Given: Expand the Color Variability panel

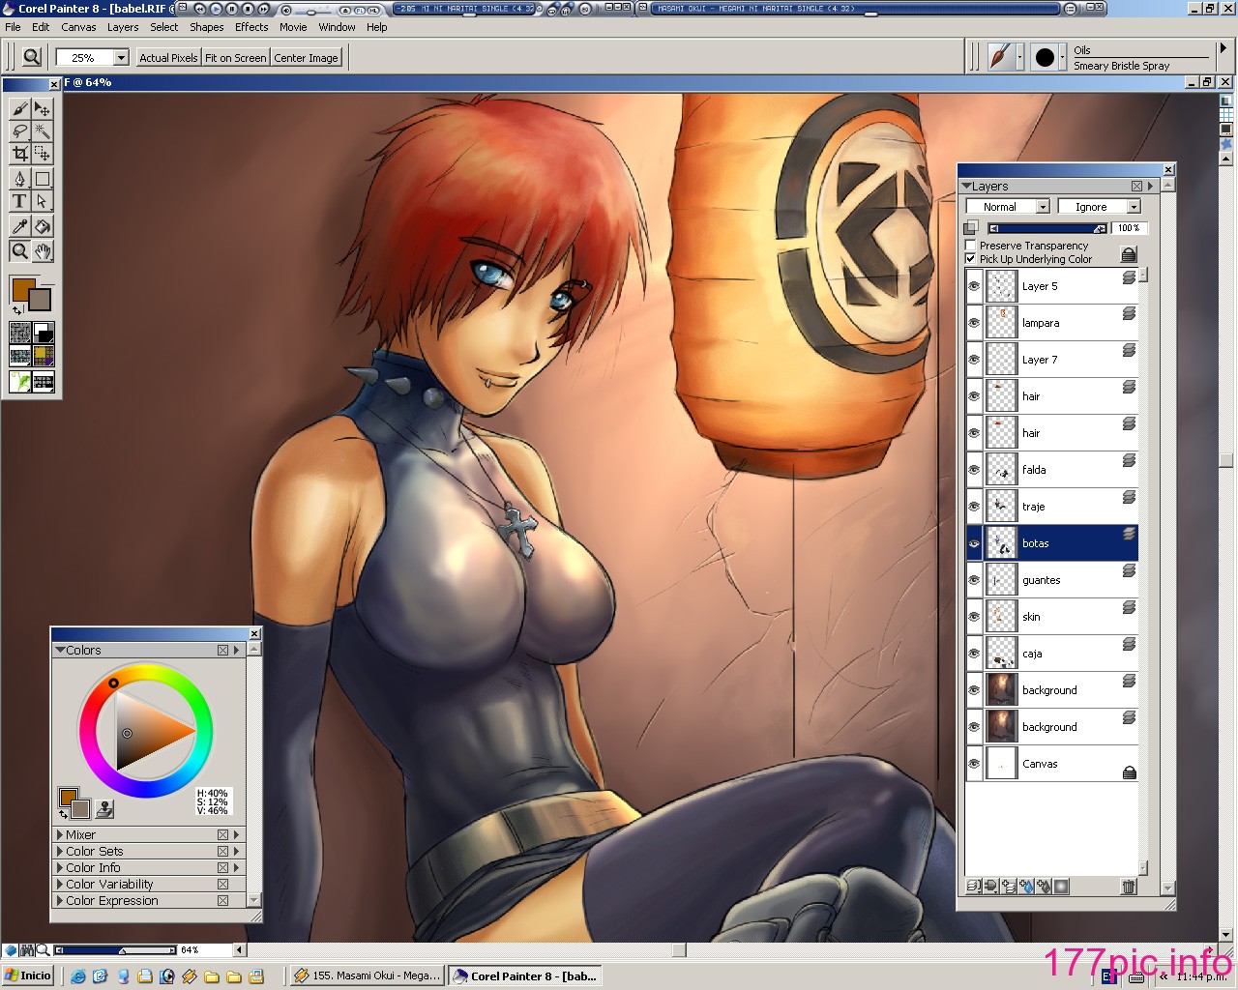Looking at the screenshot, I should [x=60, y=885].
